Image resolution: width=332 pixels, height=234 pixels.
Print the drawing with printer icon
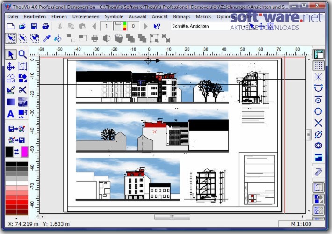pos(45,26)
